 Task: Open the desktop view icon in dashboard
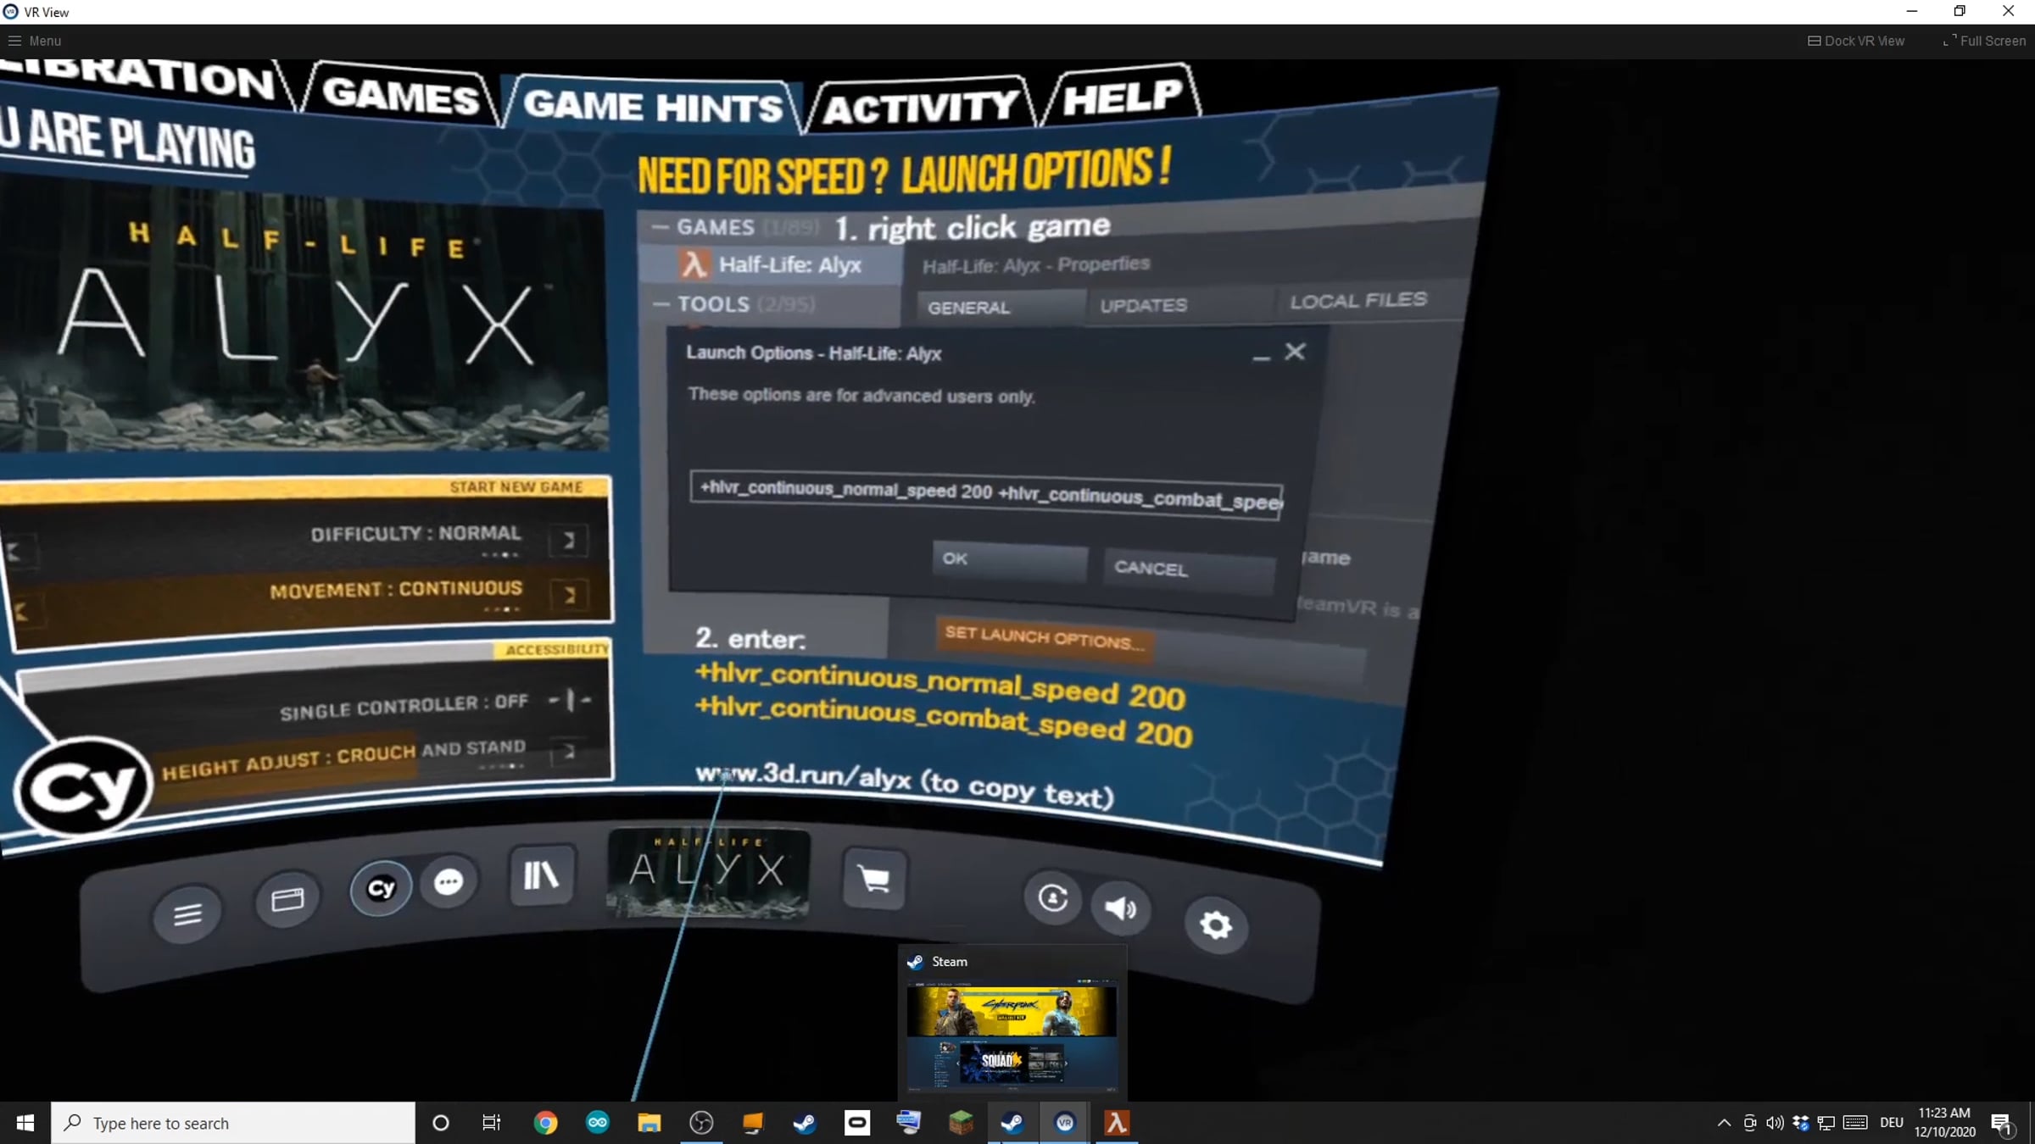[287, 899]
